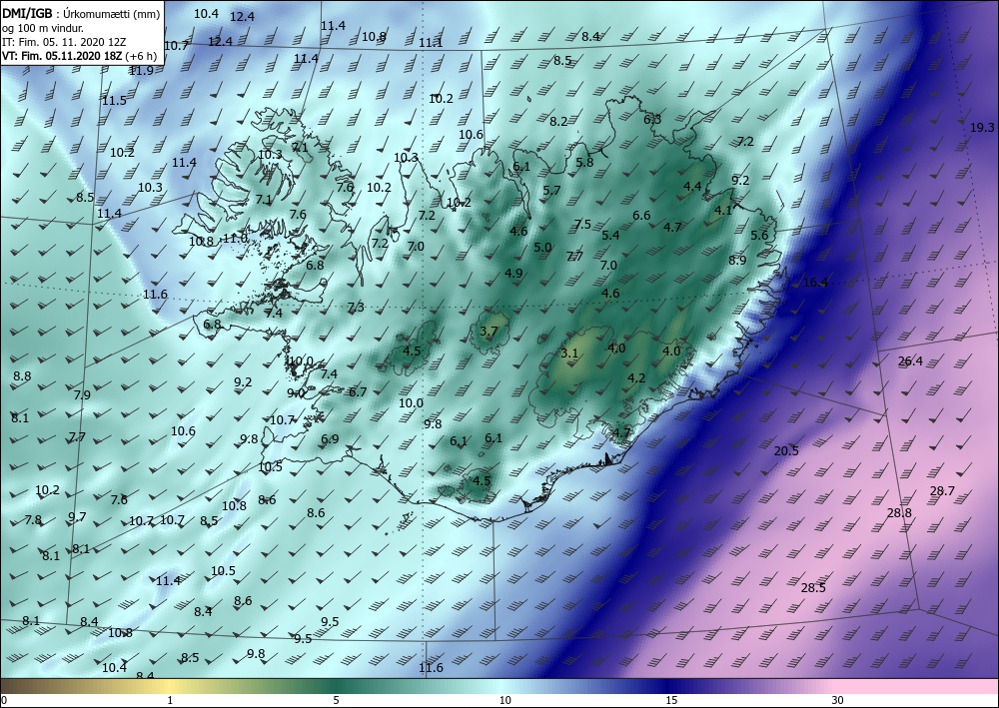999x708 pixels.
Task: Click the 'og 100 m vindur.' subtitle text
Action: (x=43, y=28)
